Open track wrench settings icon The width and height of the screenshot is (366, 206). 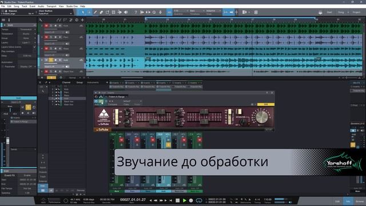(41, 20)
